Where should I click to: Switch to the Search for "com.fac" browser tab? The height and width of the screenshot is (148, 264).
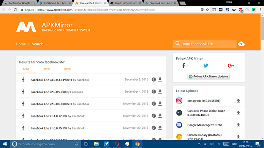tap(126, 3)
